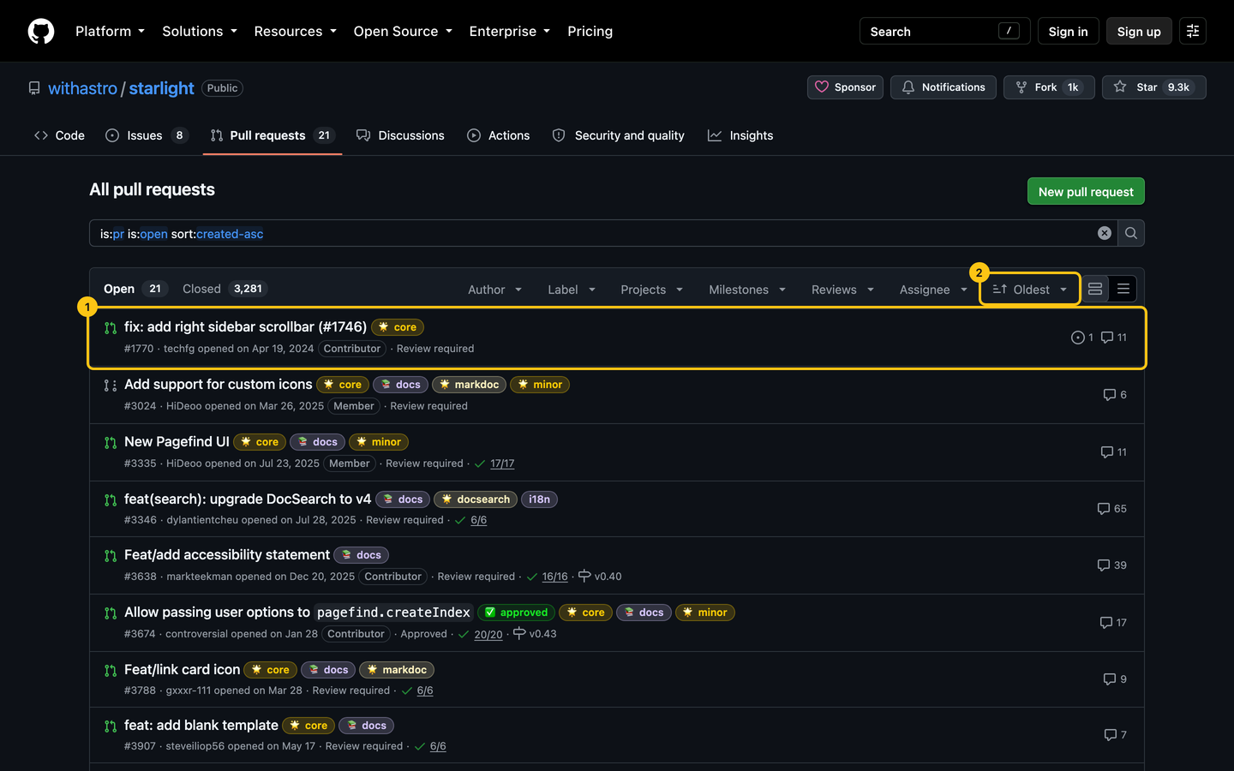Open v0.40 milestone on accessibility statement PR
Viewport: 1234px width, 771px height.
tap(600, 577)
